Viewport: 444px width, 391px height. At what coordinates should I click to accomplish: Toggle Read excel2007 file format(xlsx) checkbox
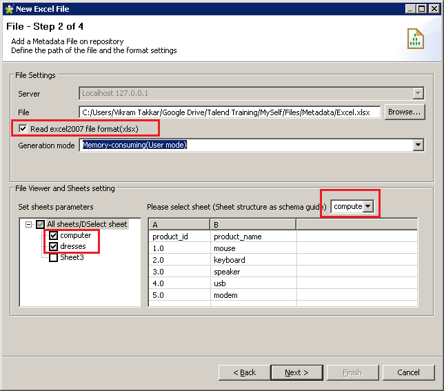23,128
